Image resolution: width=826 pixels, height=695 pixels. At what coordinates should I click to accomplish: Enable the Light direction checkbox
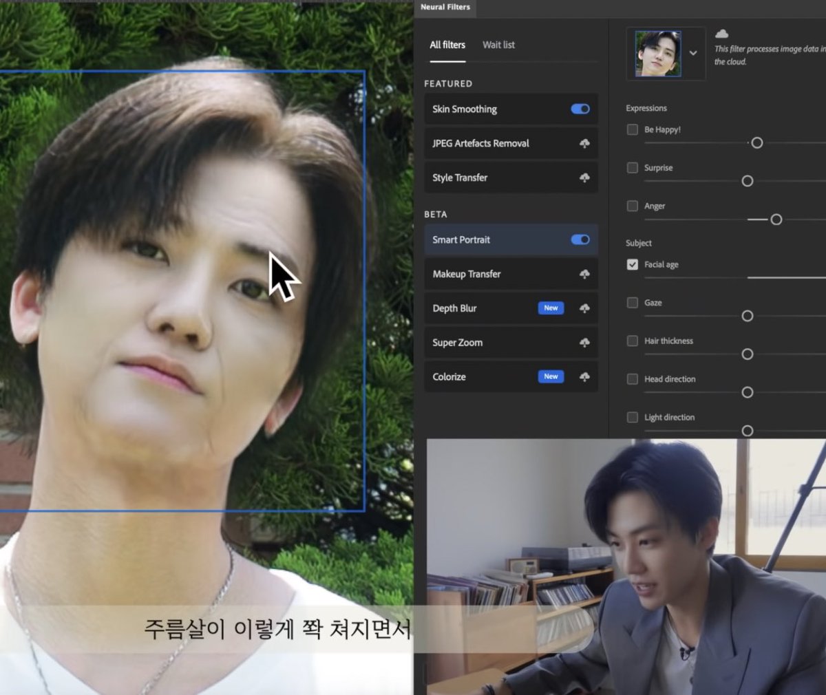(633, 417)
